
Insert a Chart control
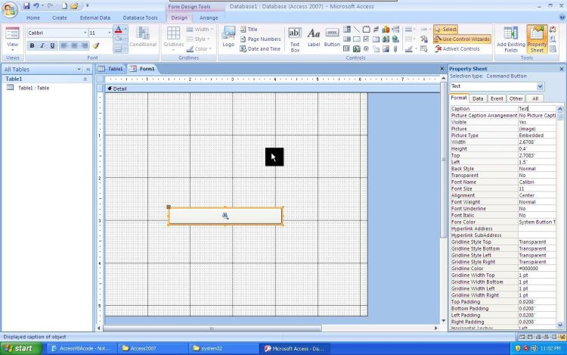tap(386, 29)
